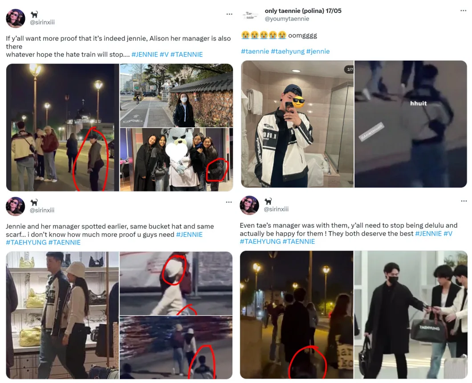The height and width of the screenshot is (383, 472).
Task: Open more options on top-left sirinxiii tweet
Action: coord(229,14)
